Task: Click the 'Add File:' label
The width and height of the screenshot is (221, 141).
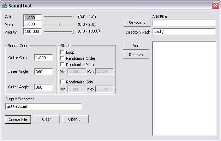Action: pyautogui.click(x=160, y=17)
